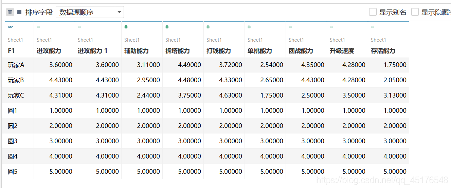
Task: Click cell value 3.75000 in 玩家C row
Action: [x=190, y=95]
